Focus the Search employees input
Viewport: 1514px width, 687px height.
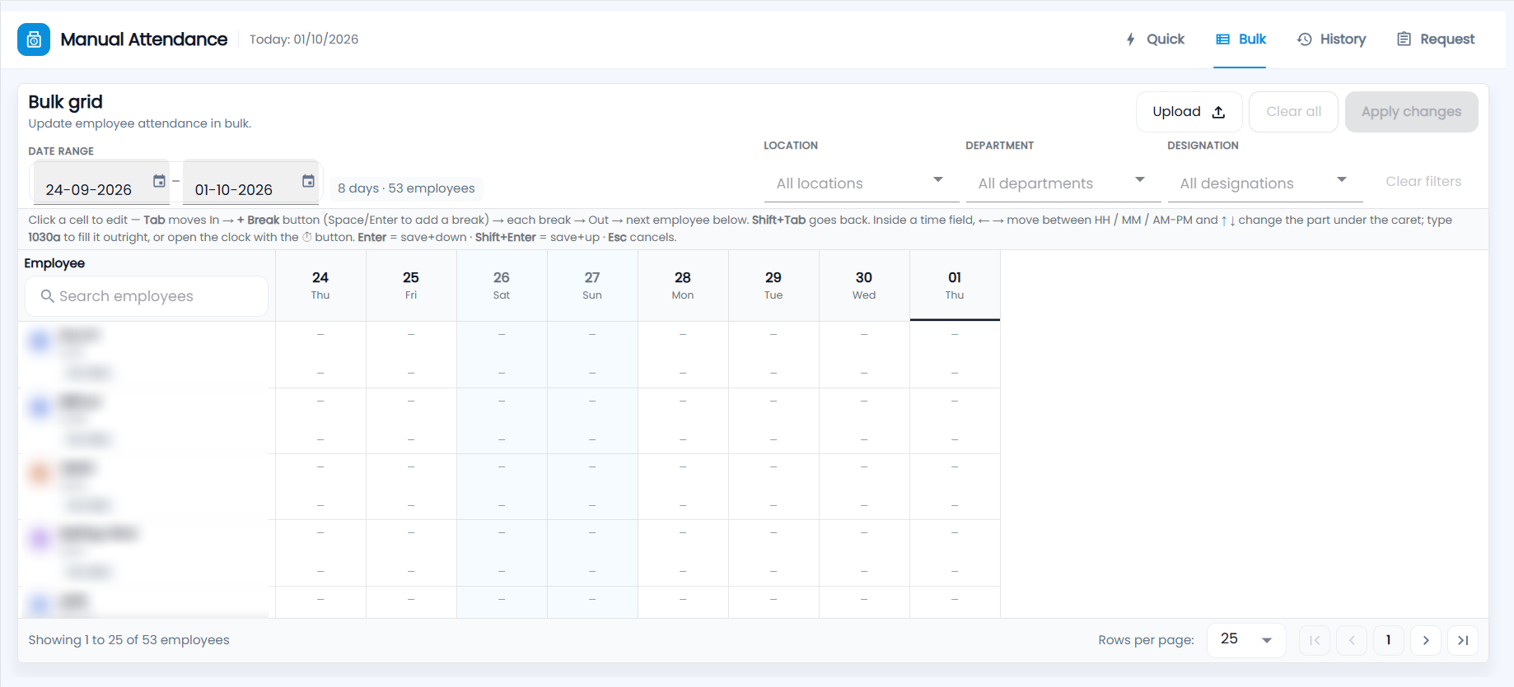point(147,296)
